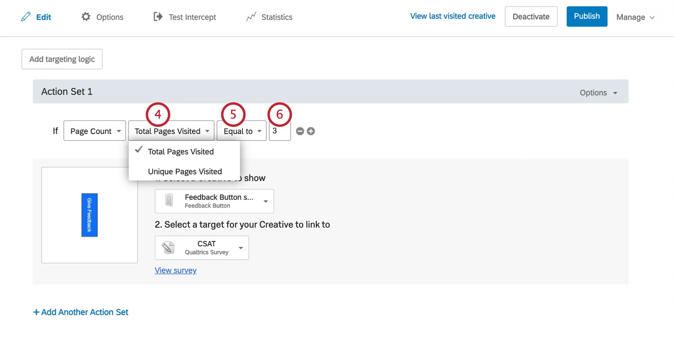
Task: Click the page count value input field
Action: point(280,131)
